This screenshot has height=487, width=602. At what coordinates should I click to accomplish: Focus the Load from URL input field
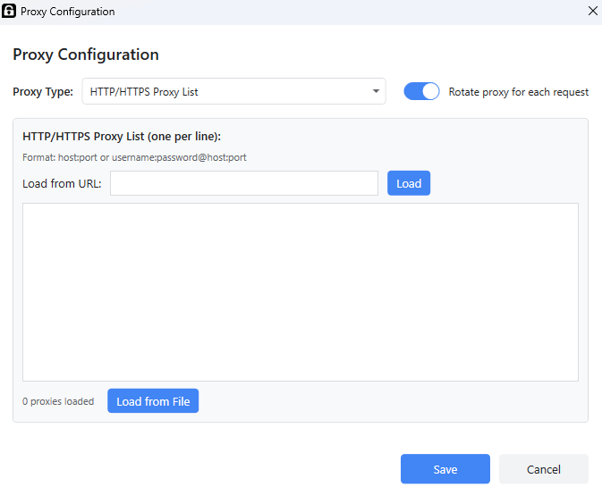(x=244, y=183)
